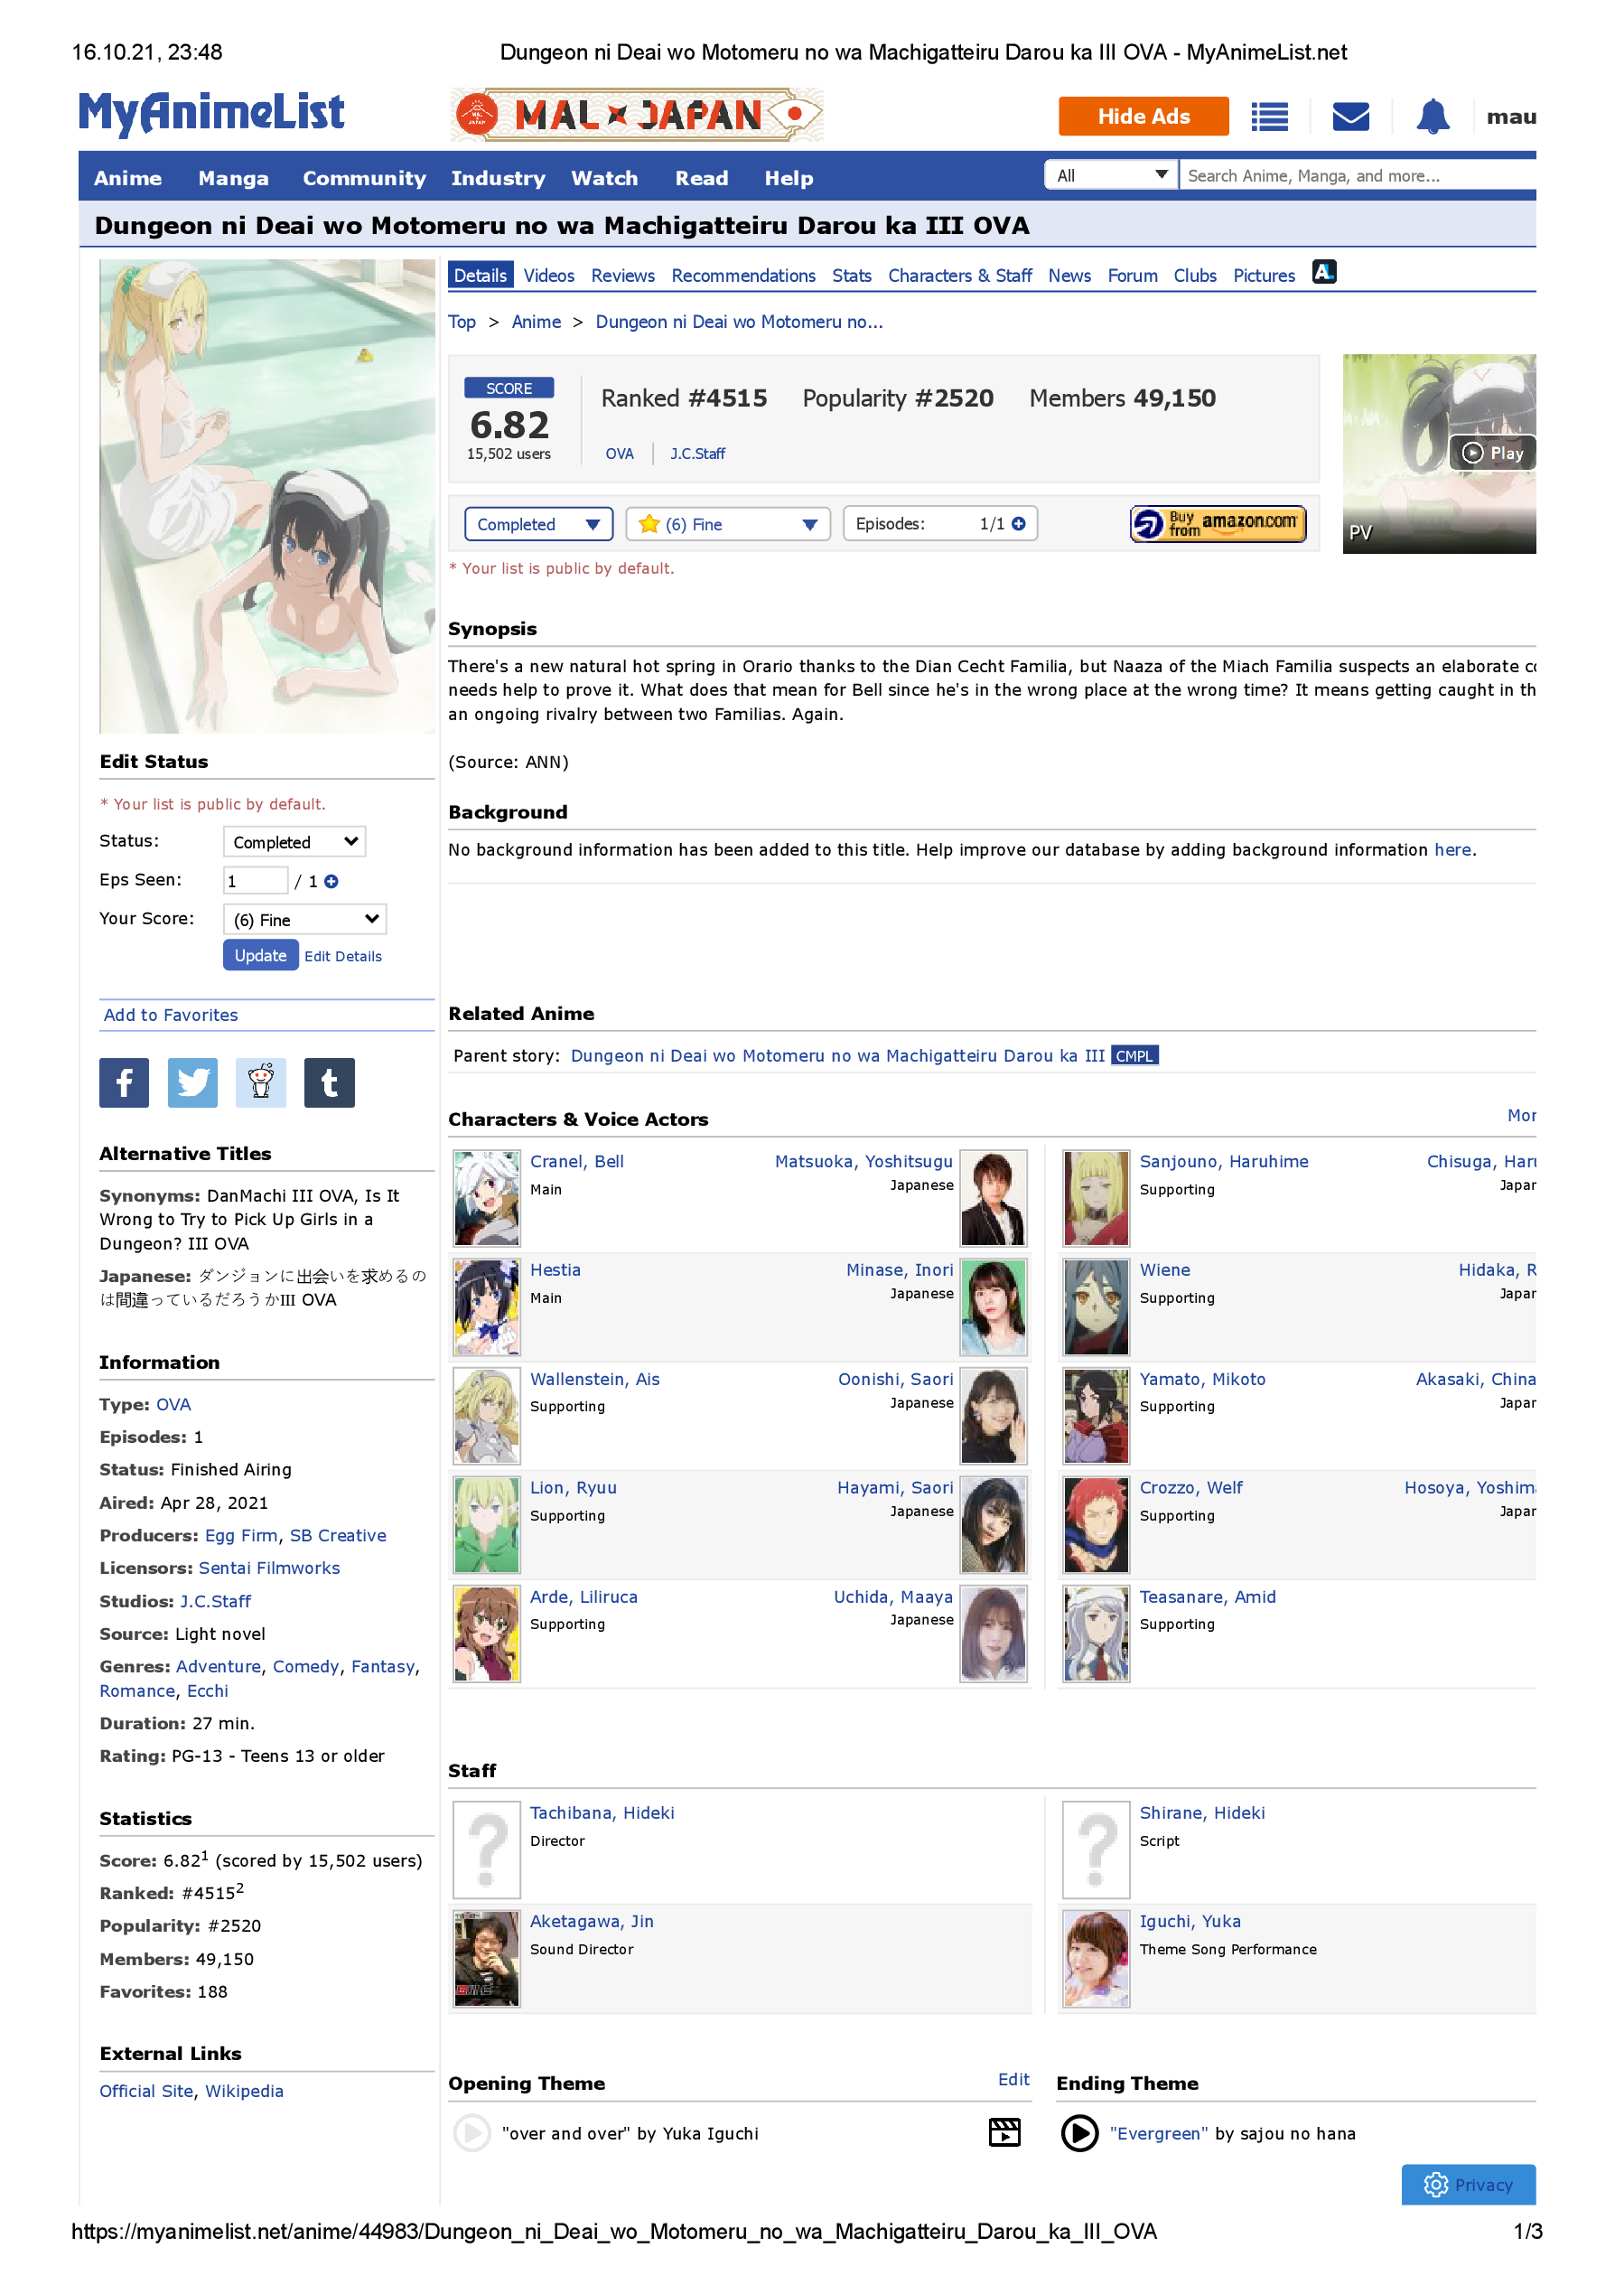Share on Facebook icon
Image resolution: width=1615 pixels, height=2285 pixels.
[125, 1082]
